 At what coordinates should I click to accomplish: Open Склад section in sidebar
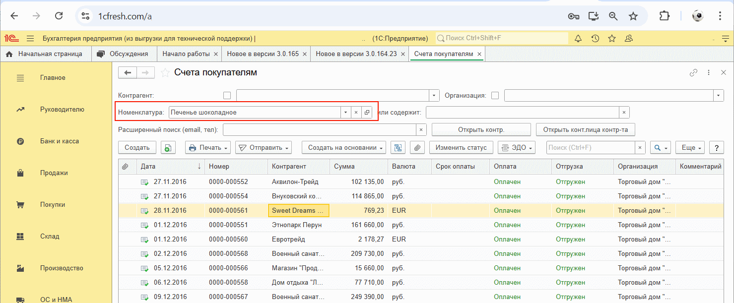pos(50,237)
